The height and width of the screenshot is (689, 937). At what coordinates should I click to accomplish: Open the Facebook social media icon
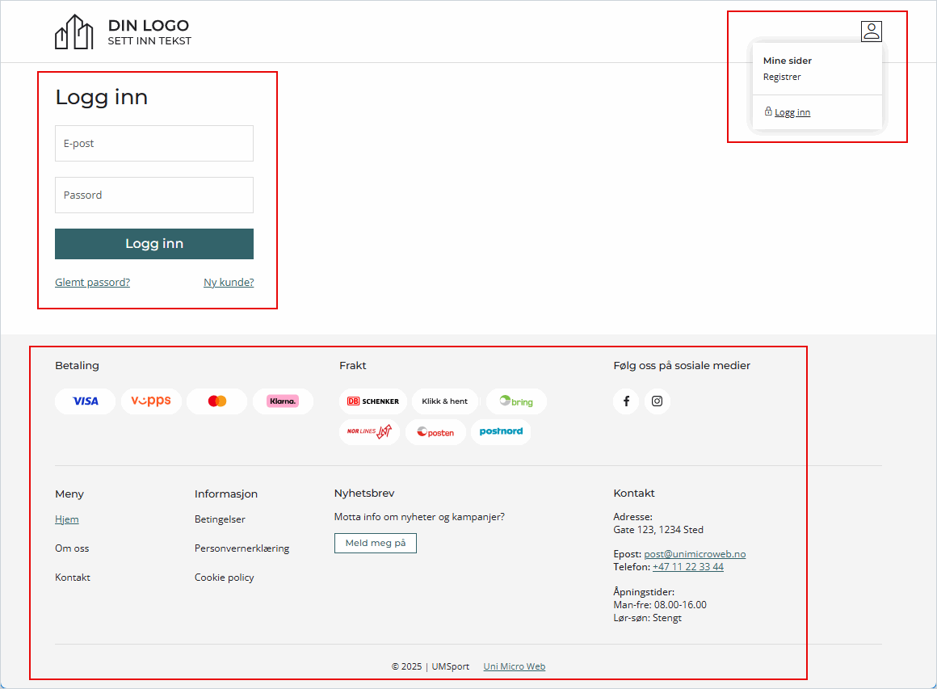[626, 401]
